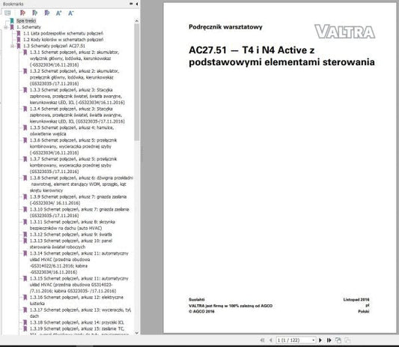The height and width of the screenshot is (347, 399).
Task: Click the bookmarks scrollbar down arrow
Action: tap(137, 333)
